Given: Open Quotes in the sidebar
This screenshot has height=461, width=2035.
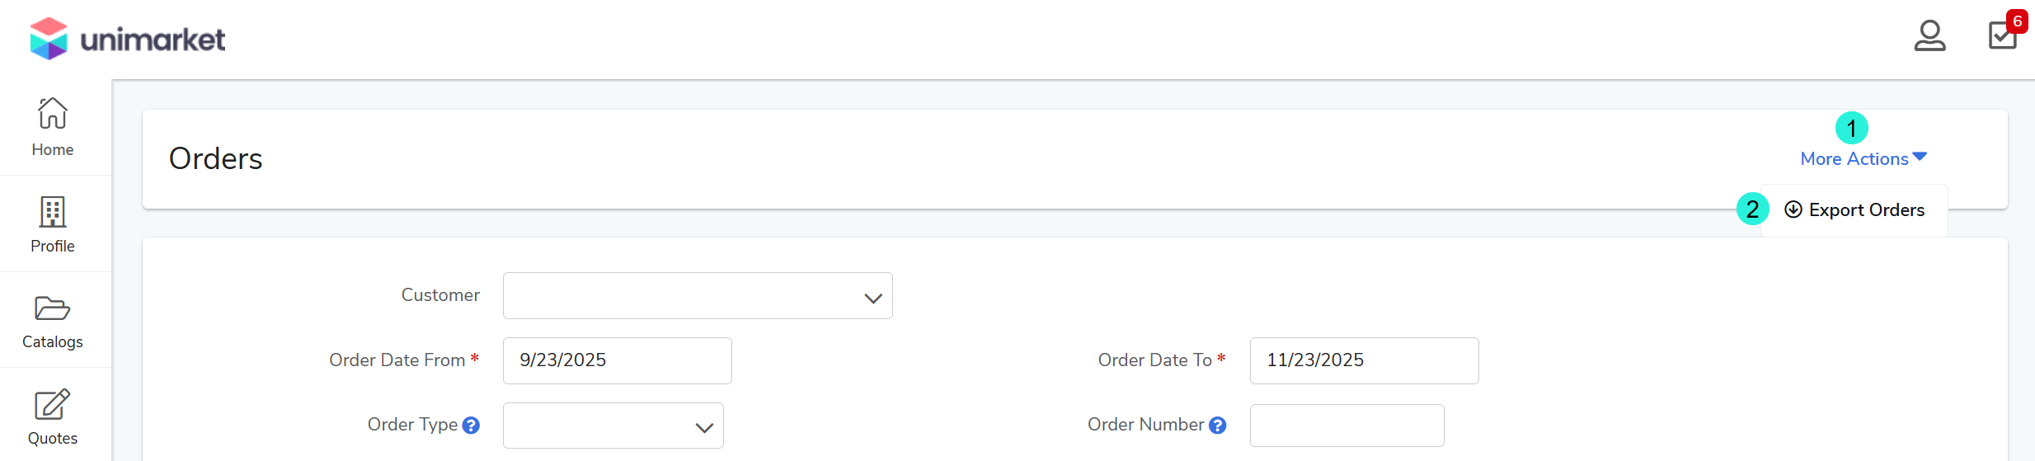Looking at the screenshot, I should pos(53,416).
